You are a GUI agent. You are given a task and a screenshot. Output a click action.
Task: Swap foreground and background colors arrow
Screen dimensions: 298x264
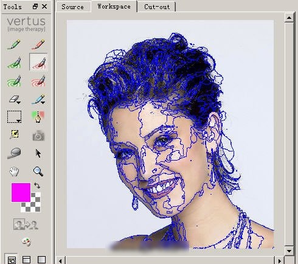[37, 186]
